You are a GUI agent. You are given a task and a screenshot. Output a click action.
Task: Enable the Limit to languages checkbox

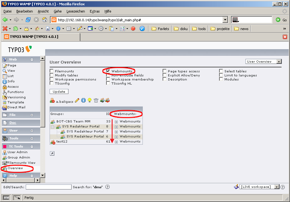221,75
